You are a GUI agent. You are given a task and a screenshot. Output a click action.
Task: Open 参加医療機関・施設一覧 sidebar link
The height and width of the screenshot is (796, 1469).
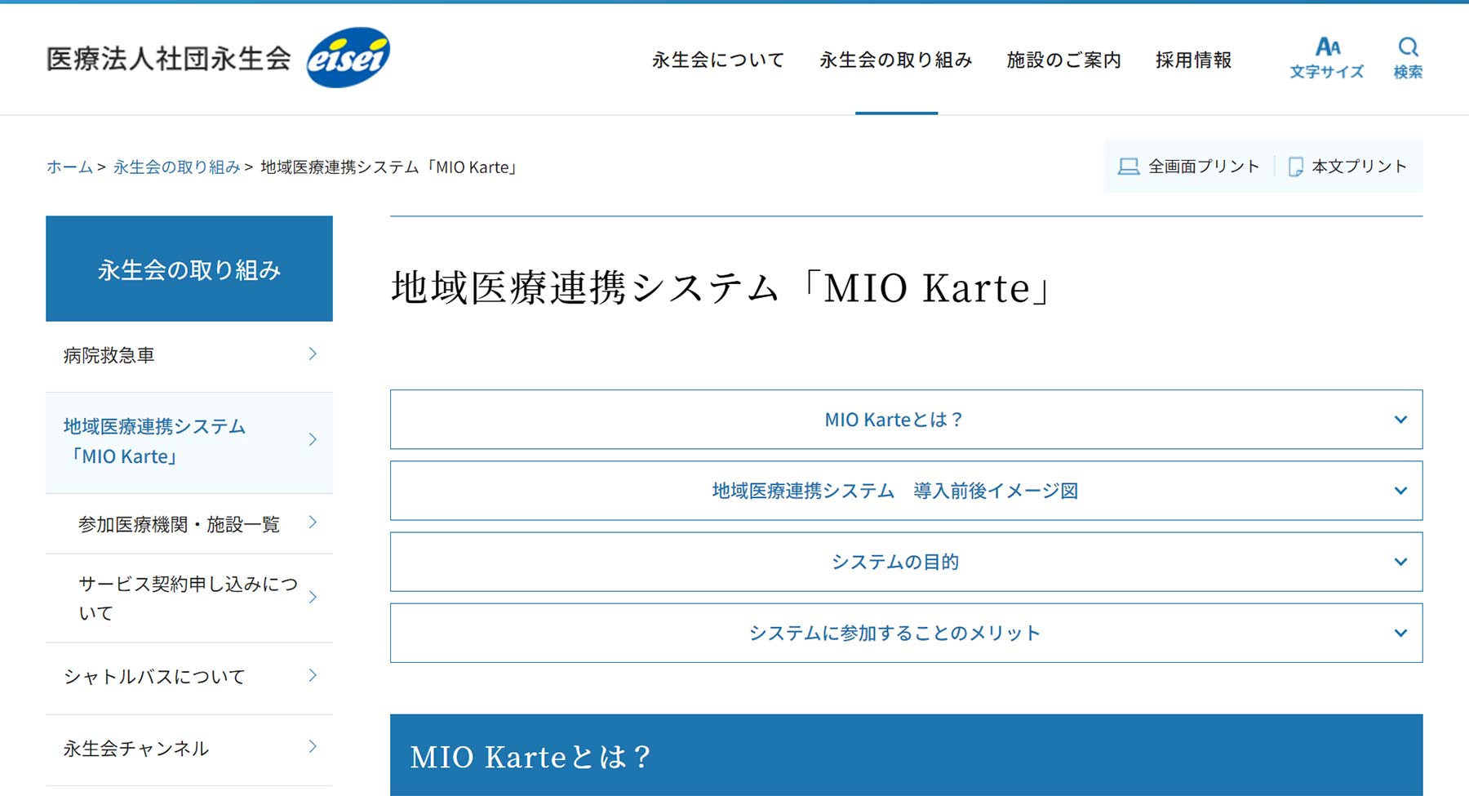click(189, 524)
